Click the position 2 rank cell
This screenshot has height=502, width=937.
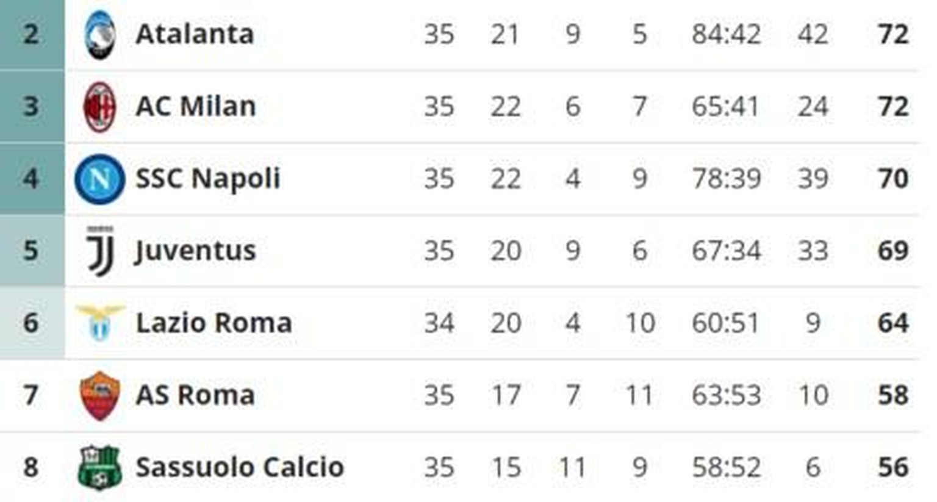[x=32, y=34]
